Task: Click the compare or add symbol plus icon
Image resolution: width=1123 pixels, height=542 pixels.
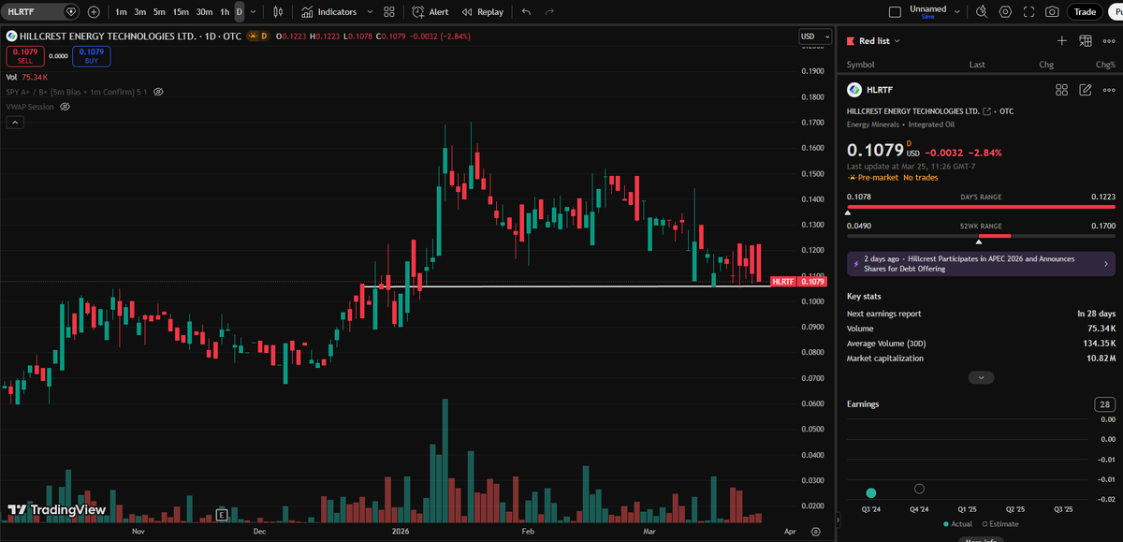Action: (94, 11)
